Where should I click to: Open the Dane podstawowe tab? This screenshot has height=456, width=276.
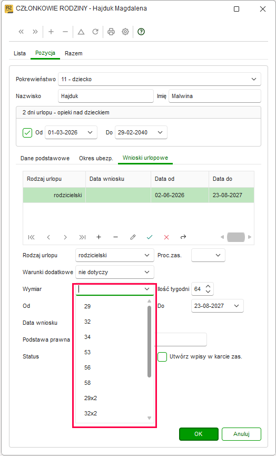coord(45,158)
